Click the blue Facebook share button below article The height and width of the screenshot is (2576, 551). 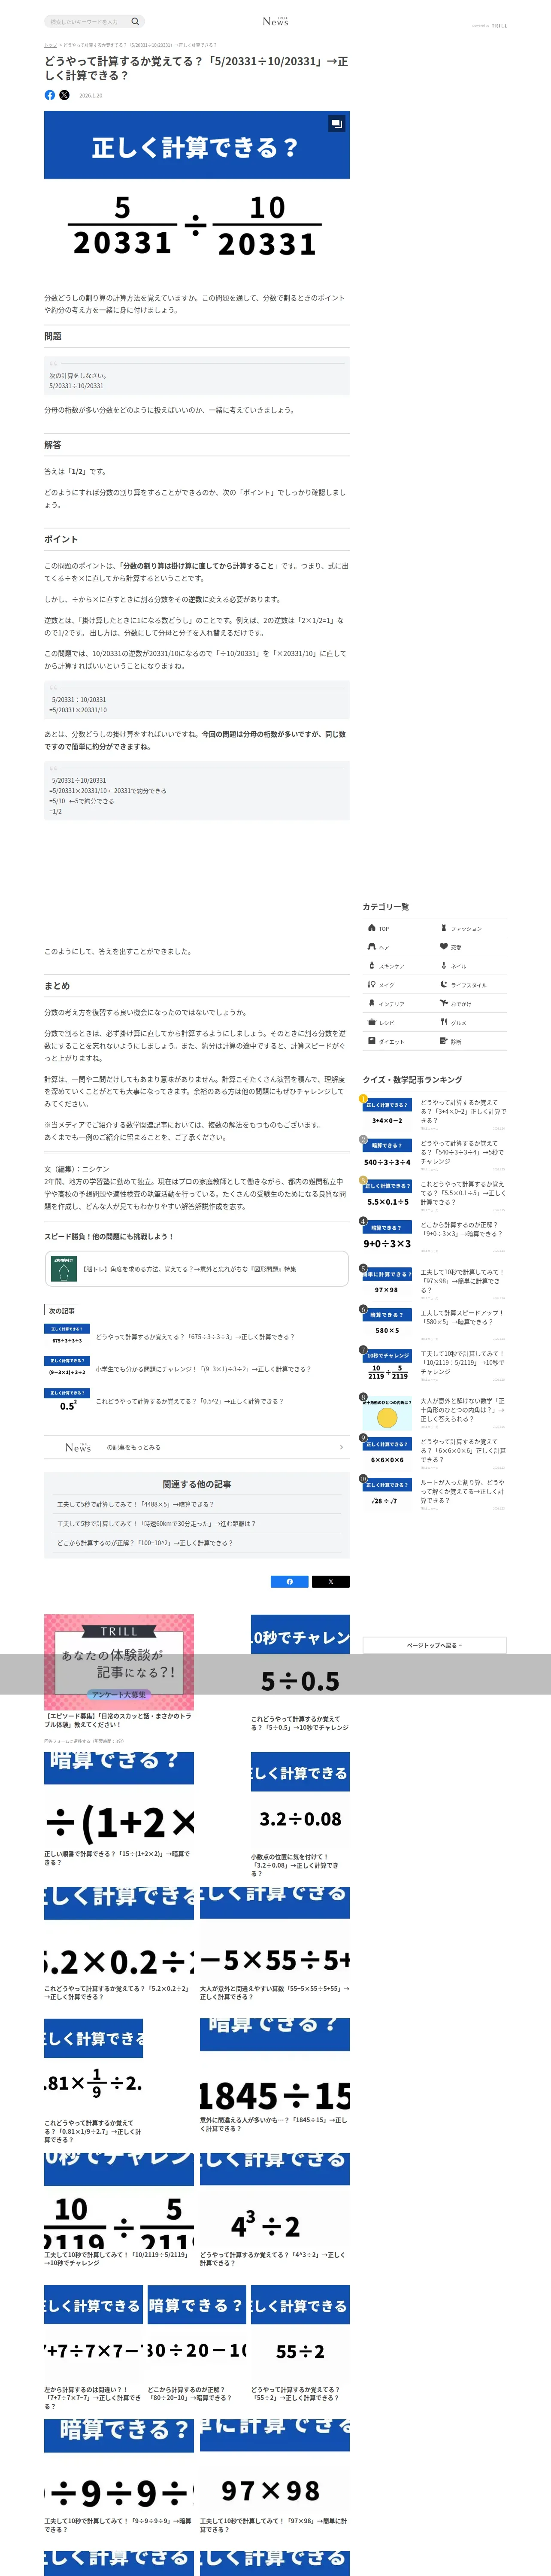[x=290, y=1581]
